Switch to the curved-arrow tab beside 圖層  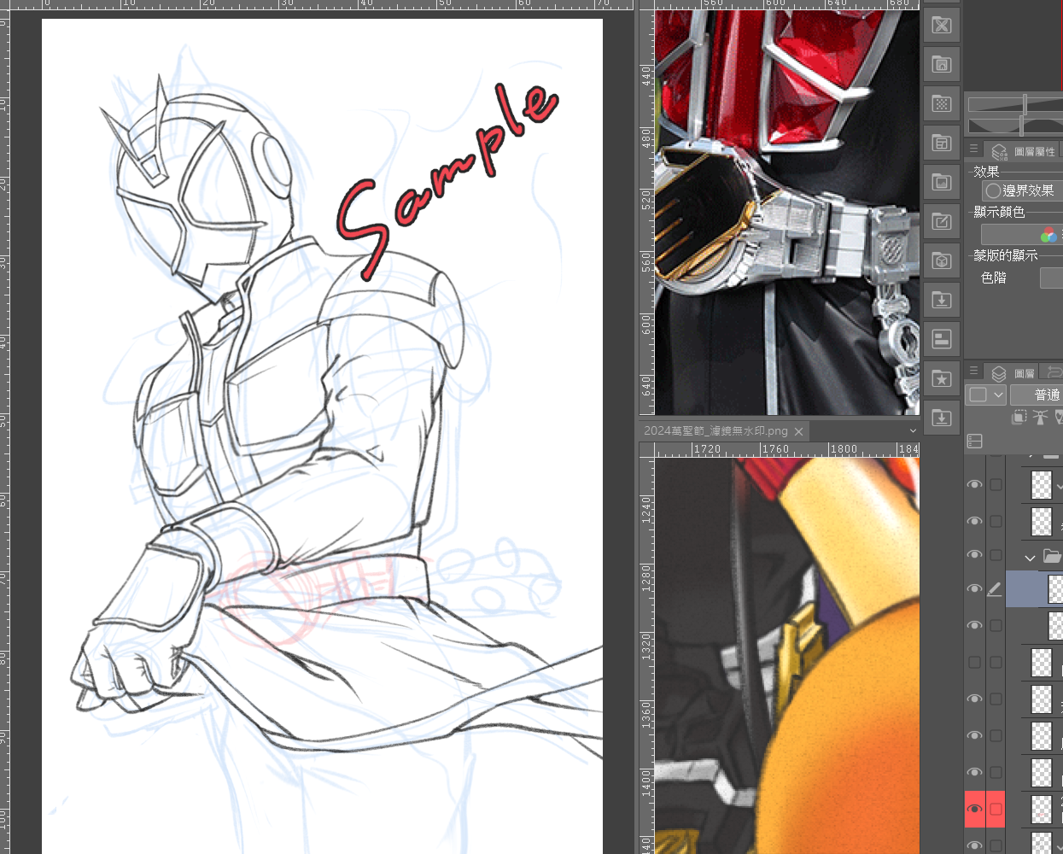(1054, 372)
